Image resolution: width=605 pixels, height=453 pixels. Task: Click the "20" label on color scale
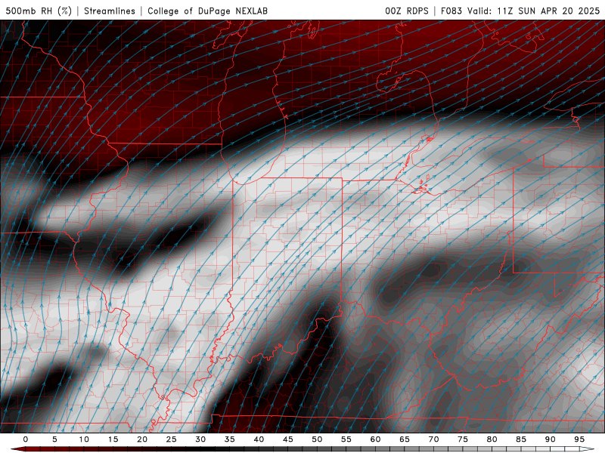click(142, 439)
